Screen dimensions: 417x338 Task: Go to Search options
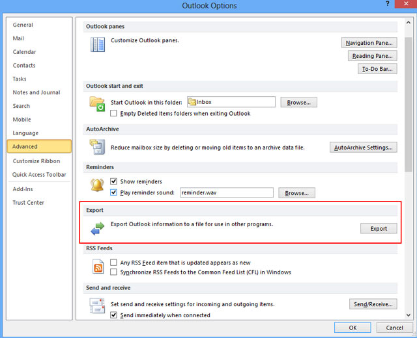[x=39, y=106]
